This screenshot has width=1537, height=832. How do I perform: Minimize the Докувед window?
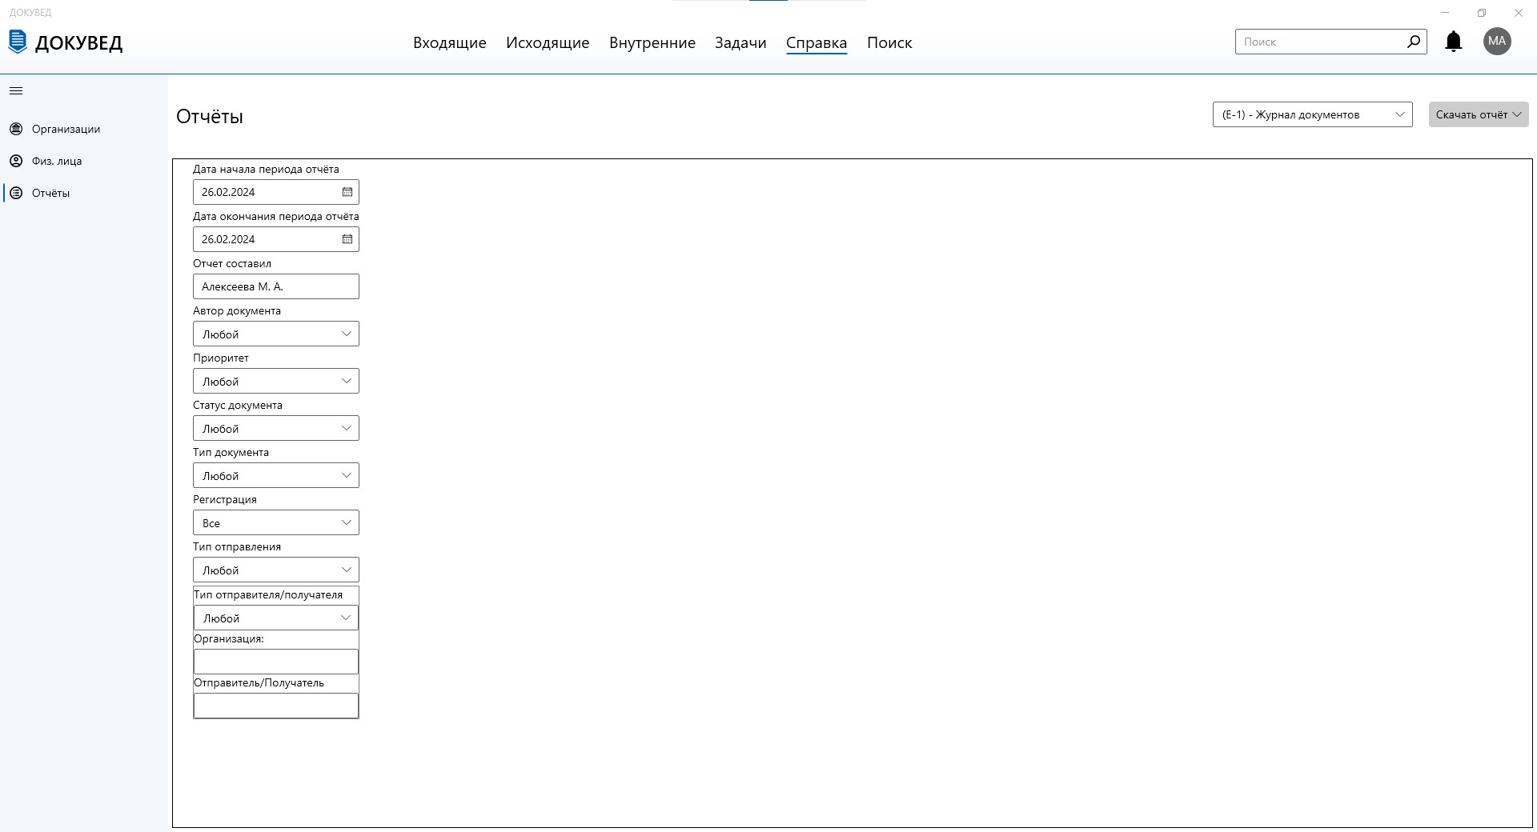pos(1445,13)
